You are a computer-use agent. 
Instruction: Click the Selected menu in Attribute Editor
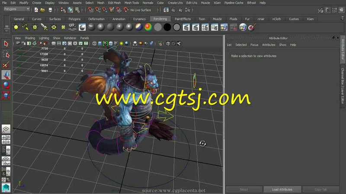[x=241, y=45]
